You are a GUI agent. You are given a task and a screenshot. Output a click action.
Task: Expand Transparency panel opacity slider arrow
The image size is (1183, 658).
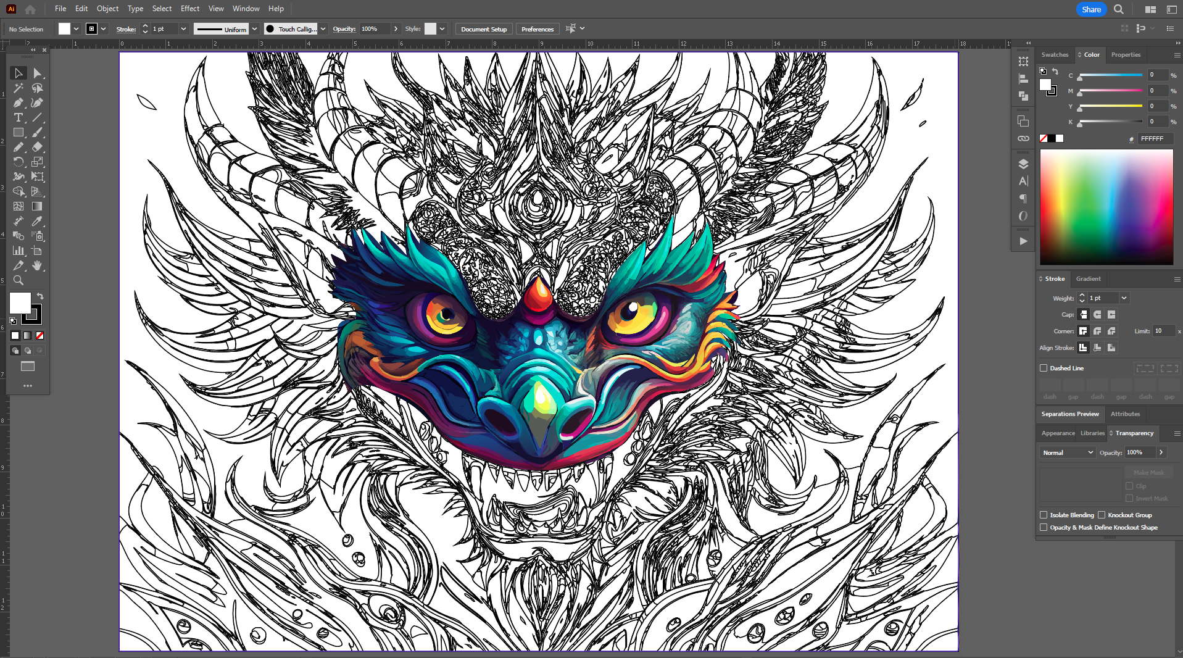pos(1161,452)
